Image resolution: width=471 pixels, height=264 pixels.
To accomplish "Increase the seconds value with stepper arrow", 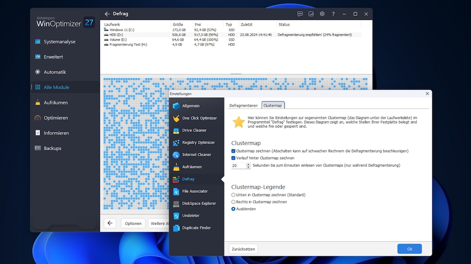I will click(x=248, y=164).
